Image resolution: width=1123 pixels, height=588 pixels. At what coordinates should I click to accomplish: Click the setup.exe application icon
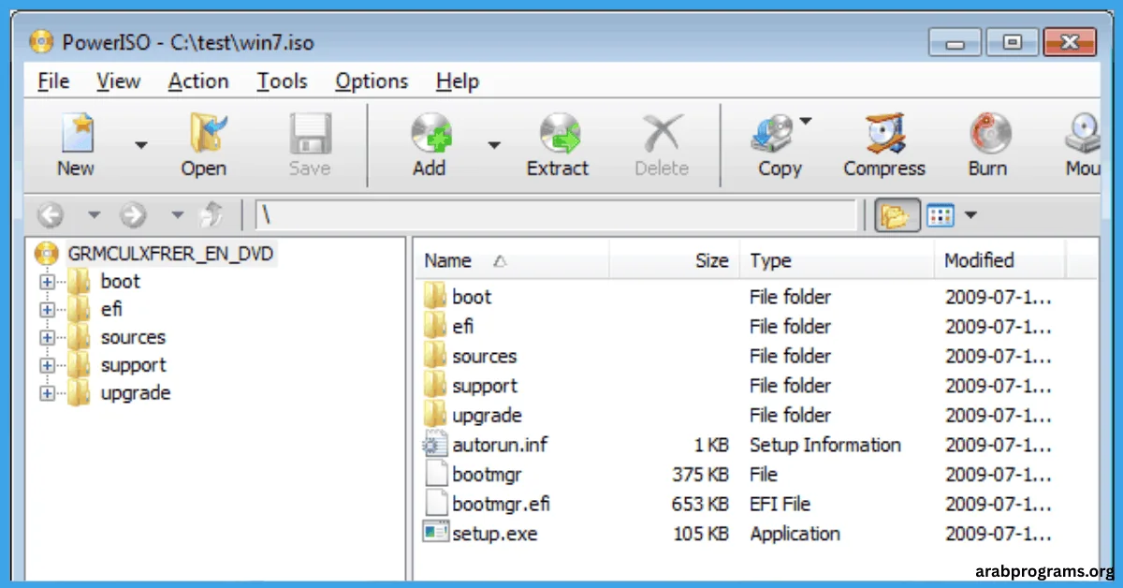pyautogui.click(x=436, y=533)
